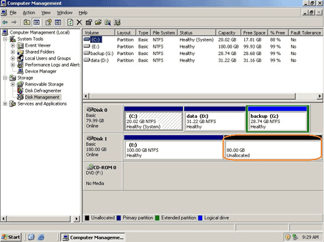
Task: Click Computer Management taskbar button
Action: coord(93,237)
